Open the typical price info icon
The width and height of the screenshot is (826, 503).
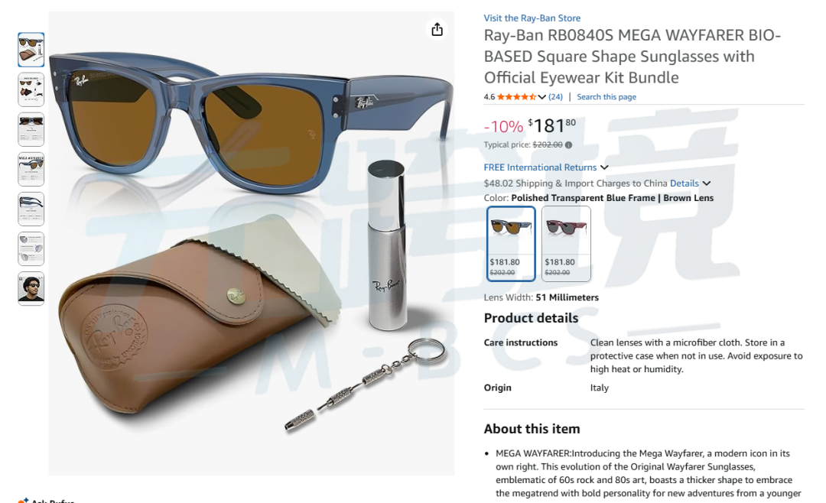click(x=568, y=144)
